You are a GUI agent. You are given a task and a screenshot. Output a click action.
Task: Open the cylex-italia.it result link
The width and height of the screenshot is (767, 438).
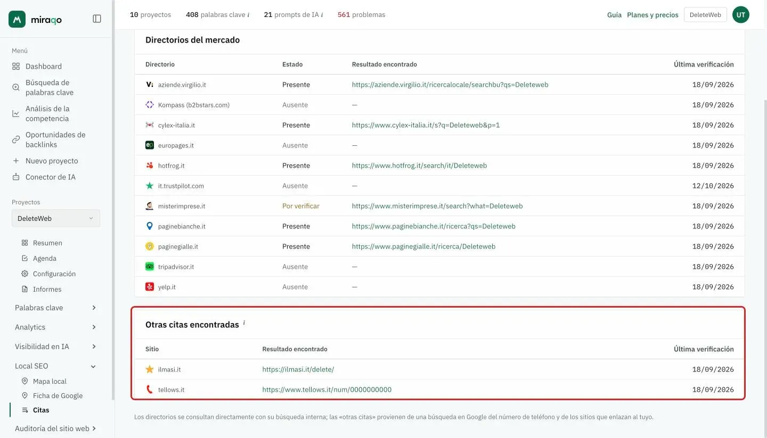click(x=426, y=125)
